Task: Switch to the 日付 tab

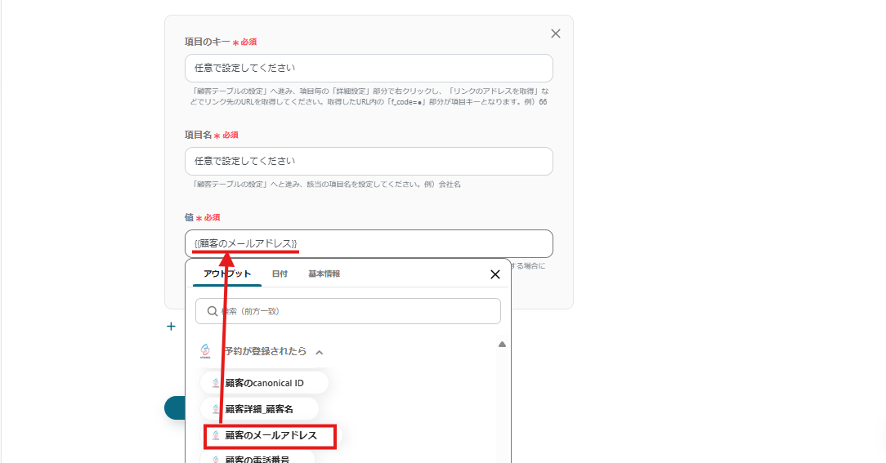Action: coord(280,274)
